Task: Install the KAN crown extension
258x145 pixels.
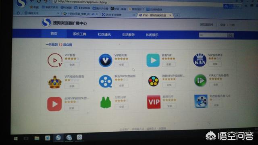Action: click(x=215, y=64)
